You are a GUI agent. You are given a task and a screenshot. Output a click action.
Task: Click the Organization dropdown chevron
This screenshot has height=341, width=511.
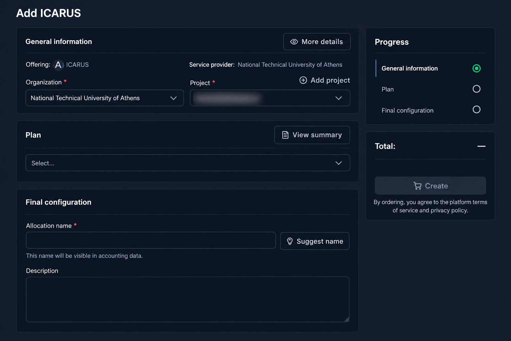(173, 98)
